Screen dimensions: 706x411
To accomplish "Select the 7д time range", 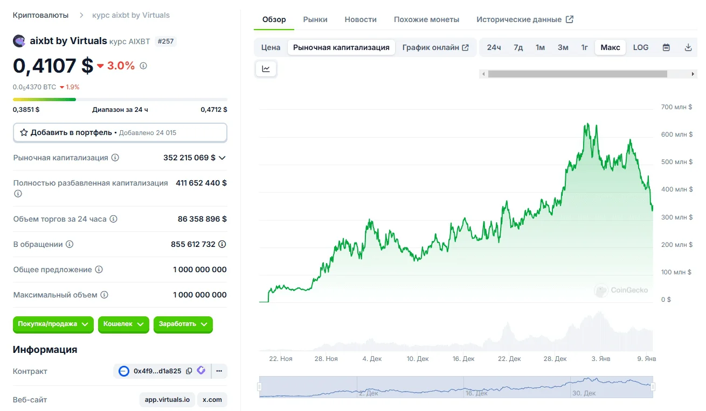I will pyautogui.click(x=518, y=47).
